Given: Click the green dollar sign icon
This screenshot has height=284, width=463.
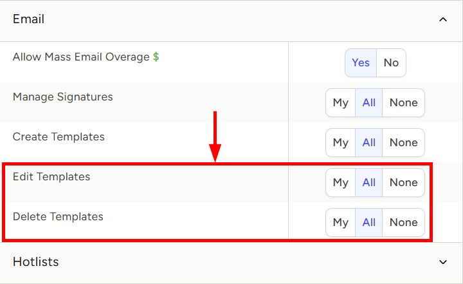Looking at the screenshot, I should tap(156, 57).
